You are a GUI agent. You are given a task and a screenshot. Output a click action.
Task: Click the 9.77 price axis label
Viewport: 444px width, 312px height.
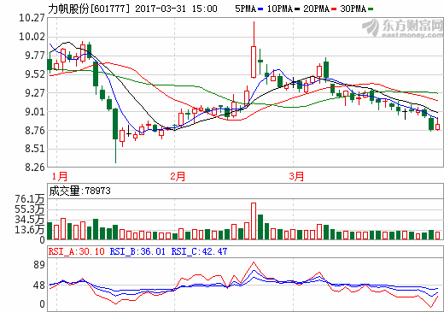[35, 56]
